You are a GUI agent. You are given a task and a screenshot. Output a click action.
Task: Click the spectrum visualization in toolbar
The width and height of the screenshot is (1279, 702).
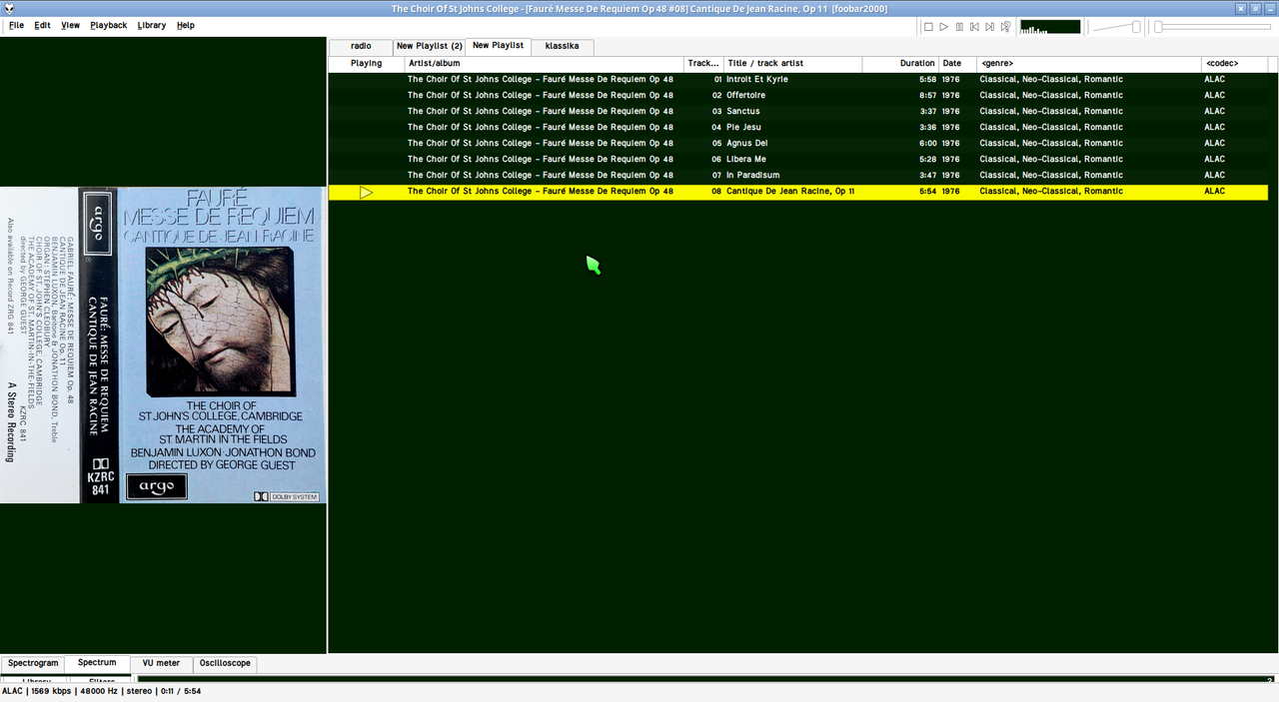coord(1050,27)
